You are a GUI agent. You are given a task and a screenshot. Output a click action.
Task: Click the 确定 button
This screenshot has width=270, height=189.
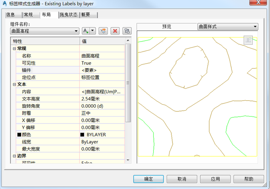pyautogui.click(x=148, y=179)
